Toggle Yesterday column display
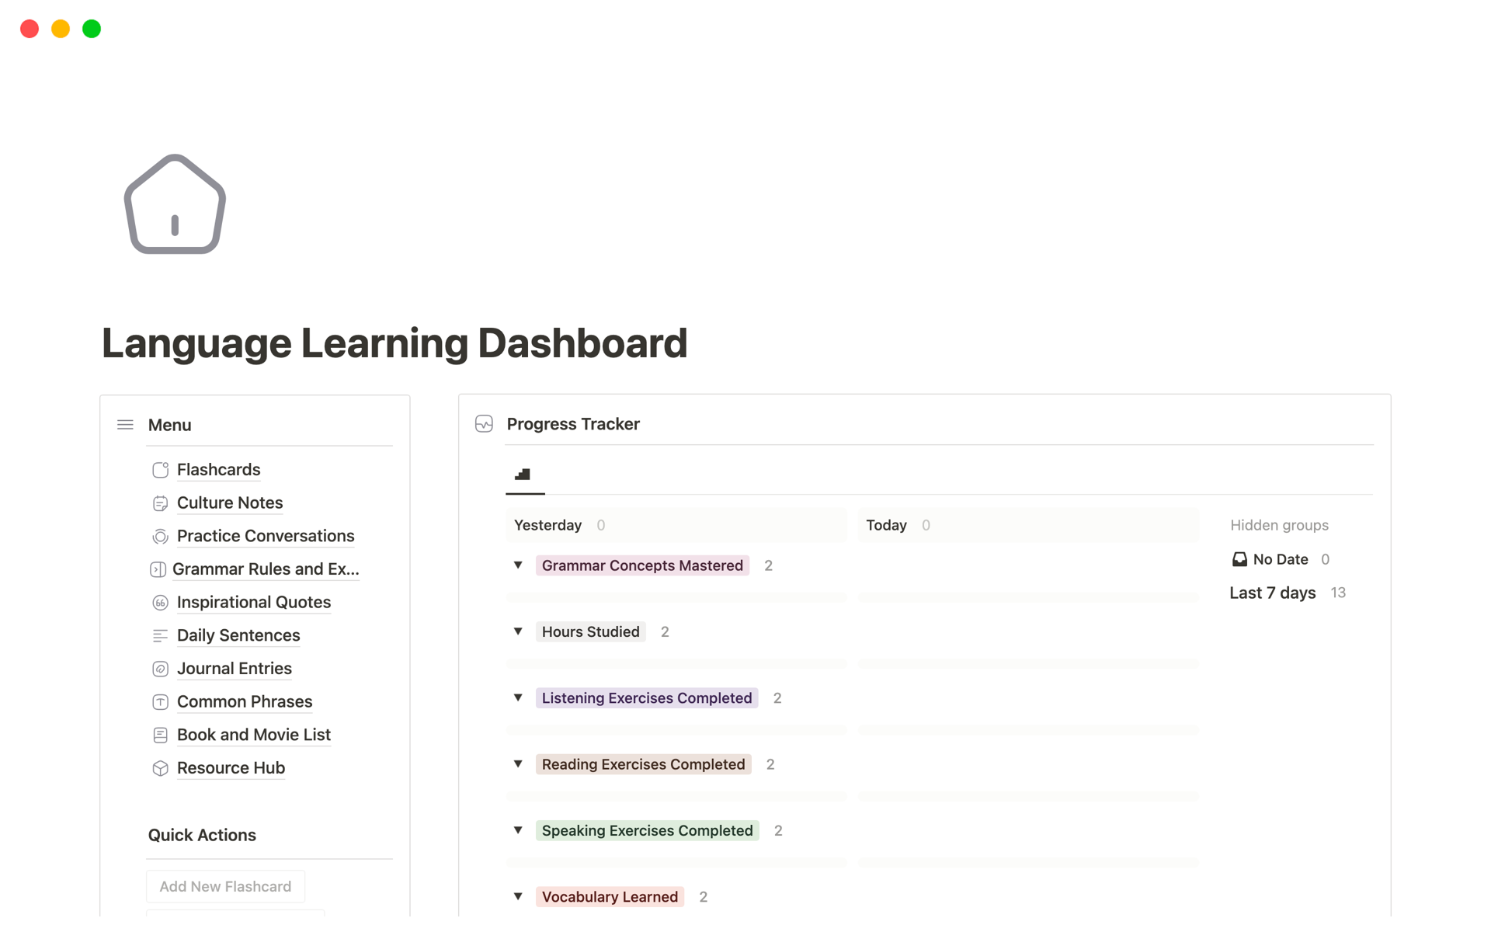The image size is (1491, 932). click(550, 525)
